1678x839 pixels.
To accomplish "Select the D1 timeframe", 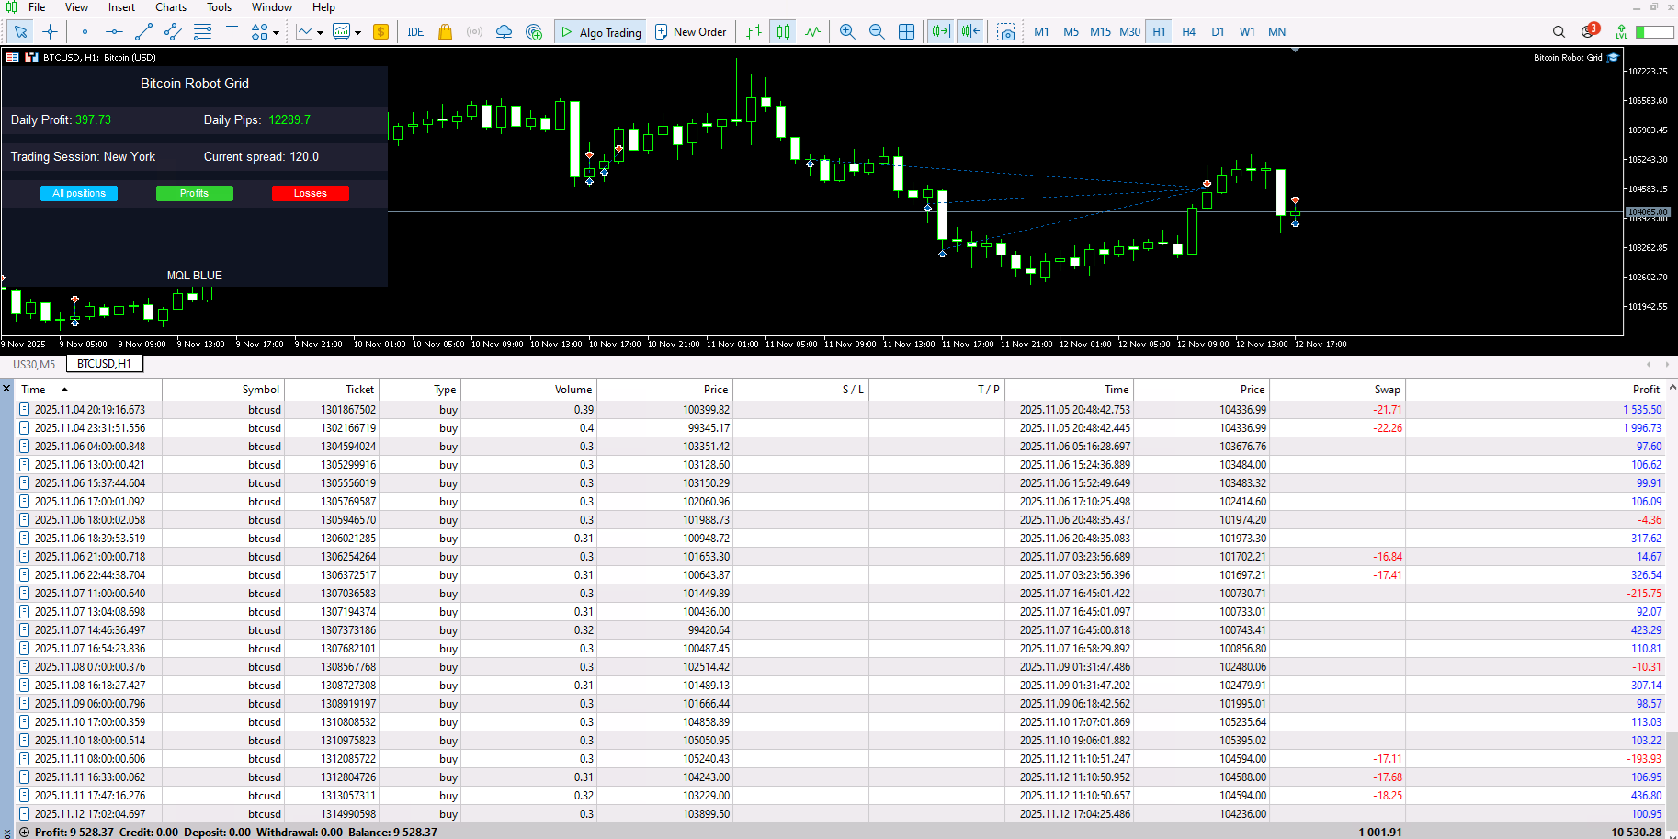I will click(x=1218, y=32).
